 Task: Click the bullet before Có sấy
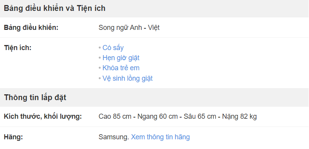click(x=100, y=48)
